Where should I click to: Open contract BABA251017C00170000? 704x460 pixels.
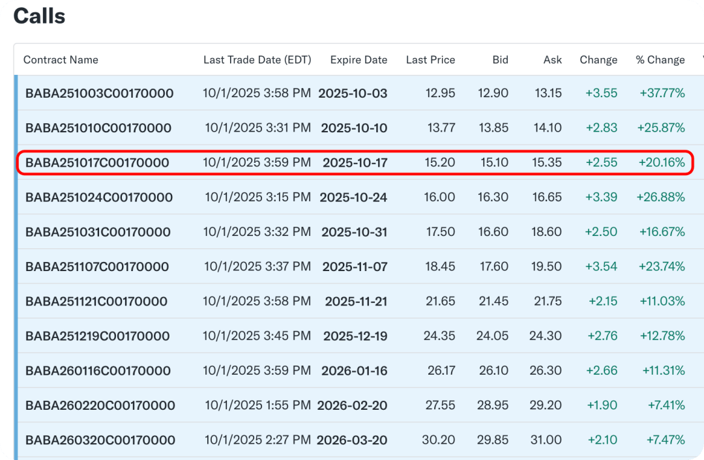point(97,162)
